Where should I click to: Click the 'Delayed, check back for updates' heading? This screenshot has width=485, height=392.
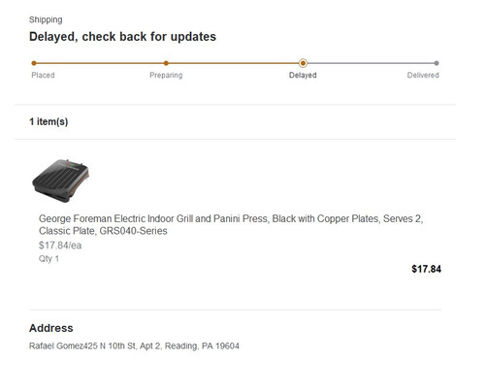[x=122, y=37]
